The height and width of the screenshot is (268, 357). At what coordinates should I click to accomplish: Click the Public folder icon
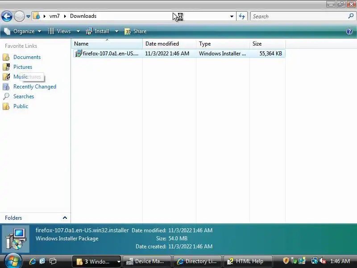point(6,106)
